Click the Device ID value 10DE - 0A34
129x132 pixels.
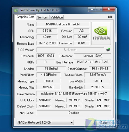tap(46, 56)
